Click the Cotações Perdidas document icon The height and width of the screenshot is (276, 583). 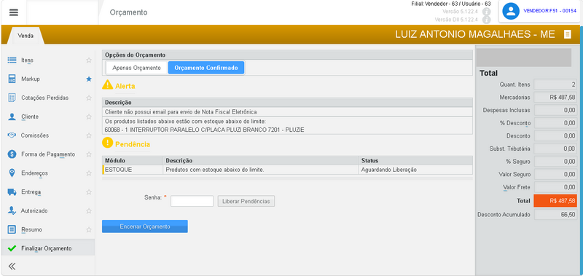pyautogui.click(x=12, y=98)
